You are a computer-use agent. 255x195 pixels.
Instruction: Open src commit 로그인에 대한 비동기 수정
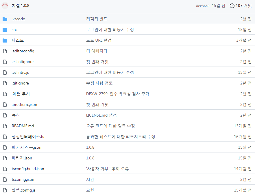pos(110,30)
